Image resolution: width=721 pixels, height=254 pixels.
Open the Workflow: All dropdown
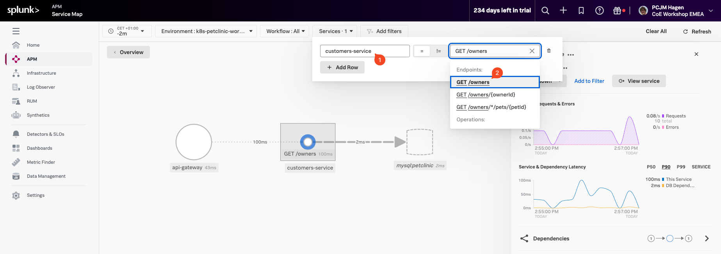(x=285, y=31)
